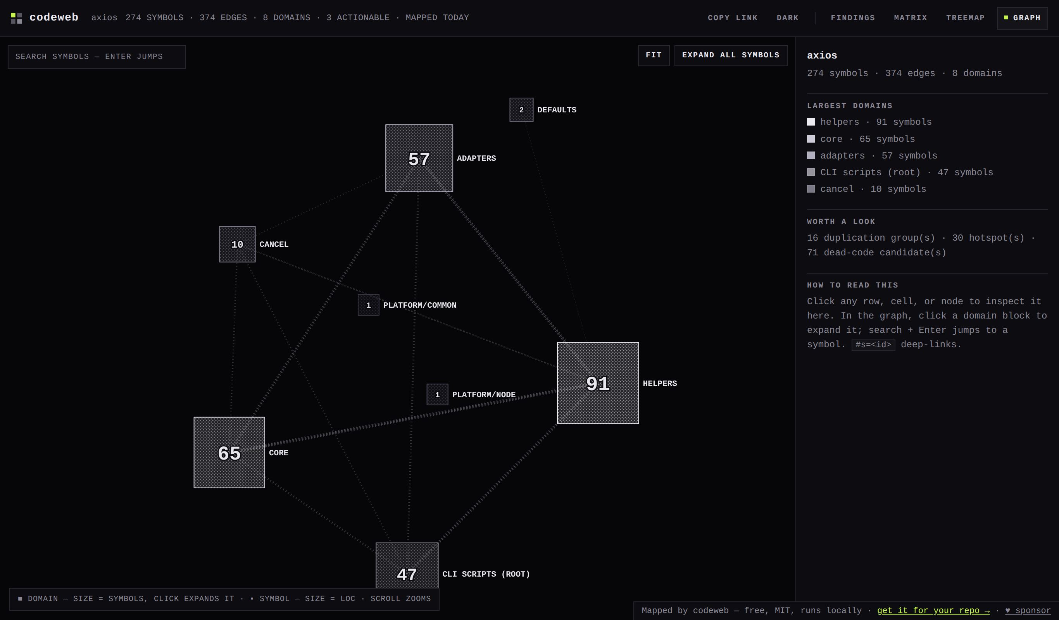Screen dimensions: 1059x620
Task: Click the core color swatch in Largest Domains
Action: pyautogui.click(x=811, y=139)
